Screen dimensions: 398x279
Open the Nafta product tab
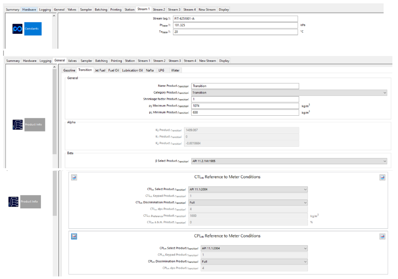click(150, 70)
